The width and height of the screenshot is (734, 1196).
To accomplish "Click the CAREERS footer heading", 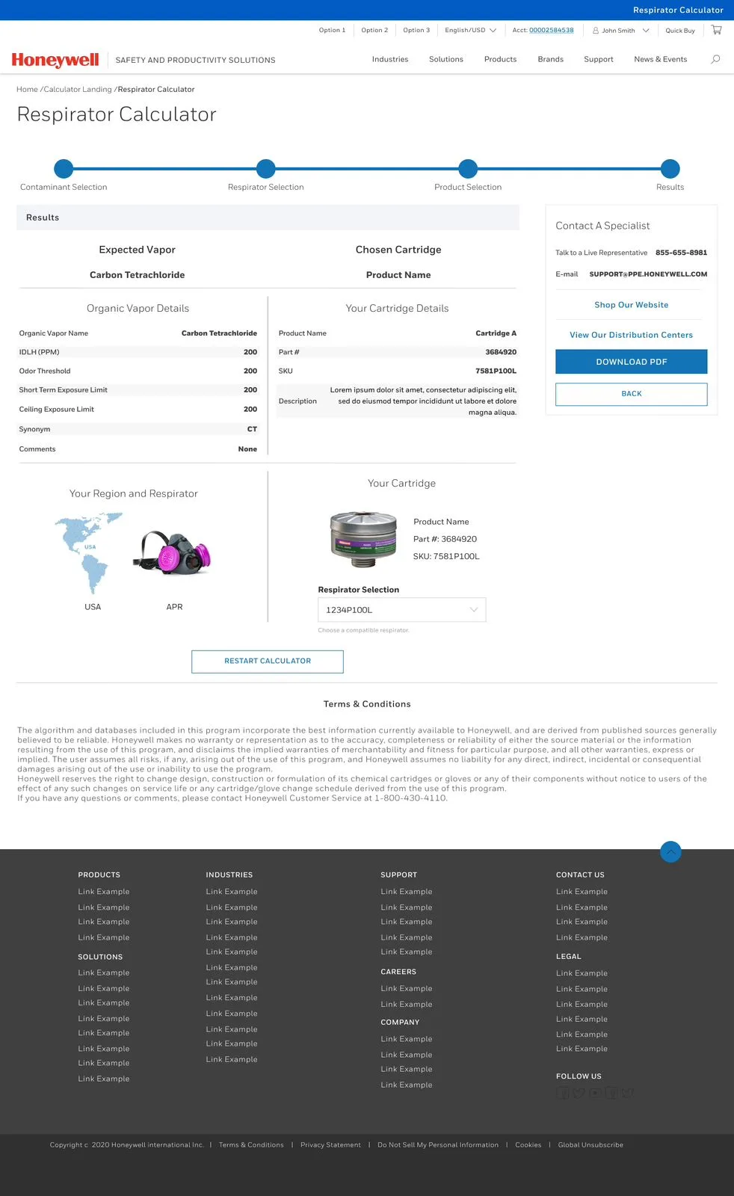I will (398, 972).
